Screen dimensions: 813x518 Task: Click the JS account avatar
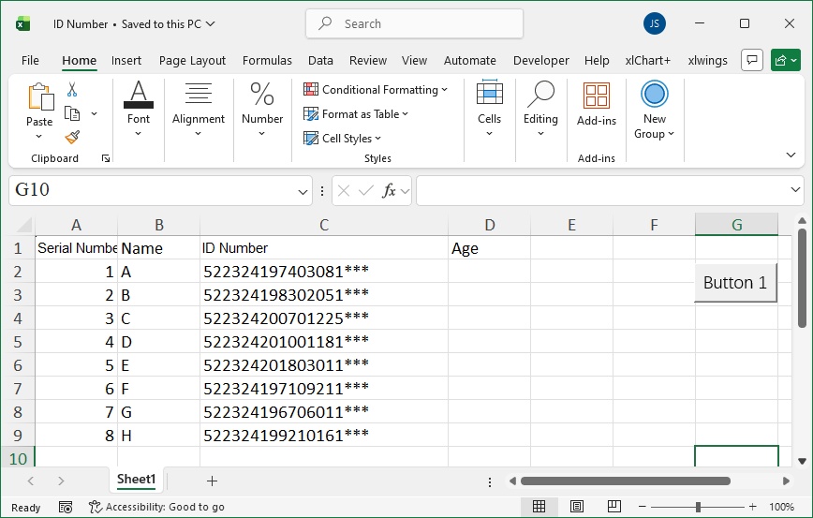point(655,23)
